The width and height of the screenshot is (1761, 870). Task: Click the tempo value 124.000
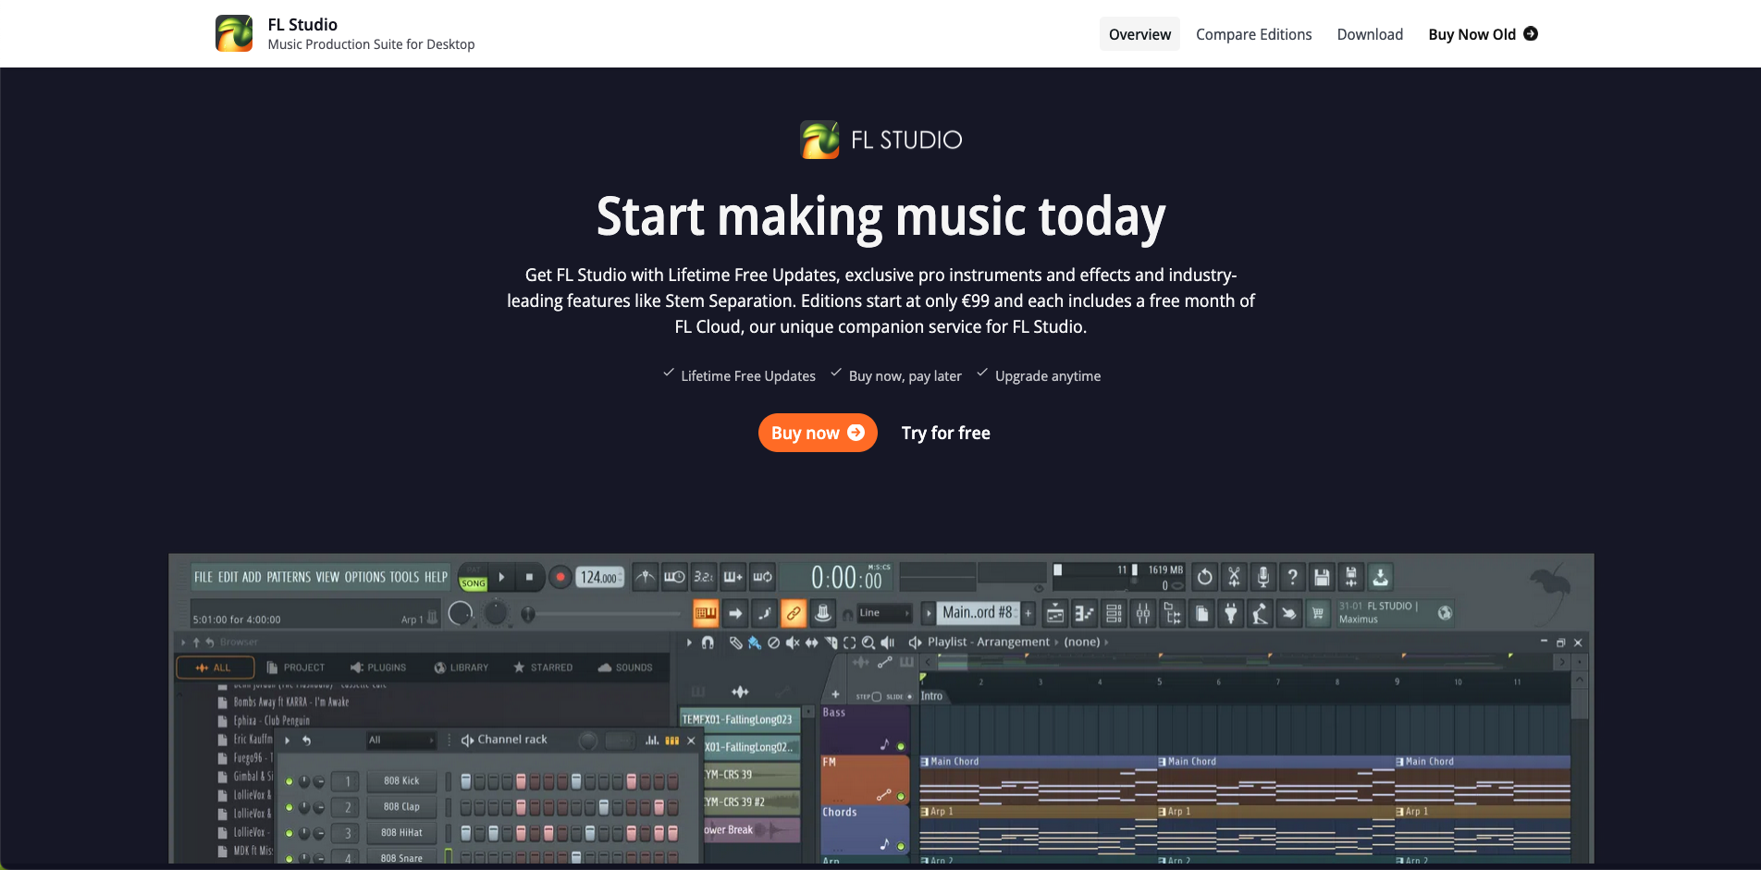pos(599,577)
